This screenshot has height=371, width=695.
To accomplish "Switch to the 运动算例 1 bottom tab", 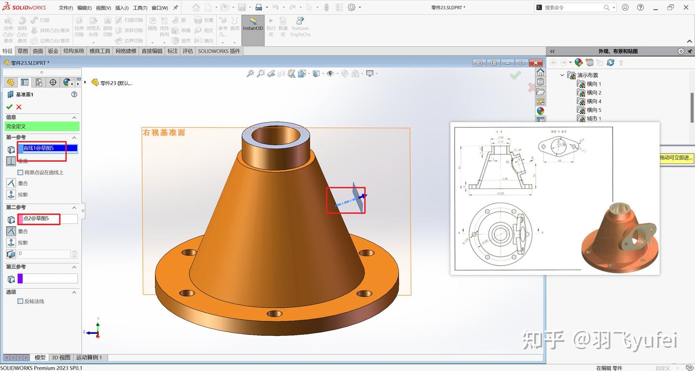I will 89,357.
